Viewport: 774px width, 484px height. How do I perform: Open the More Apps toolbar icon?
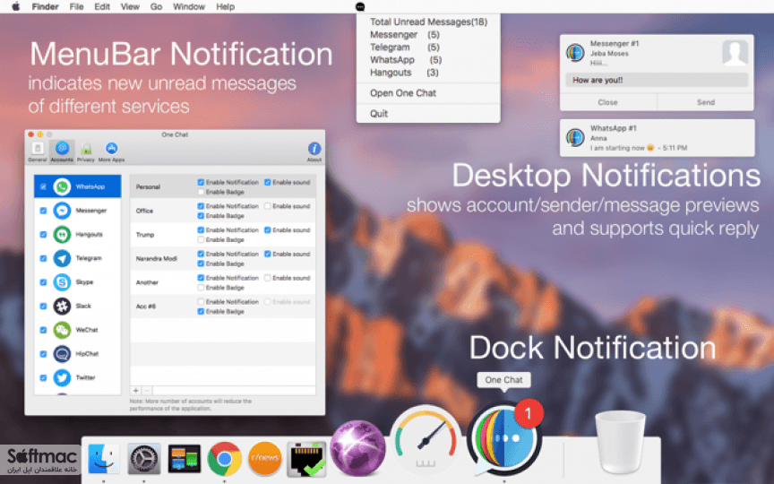112,148
